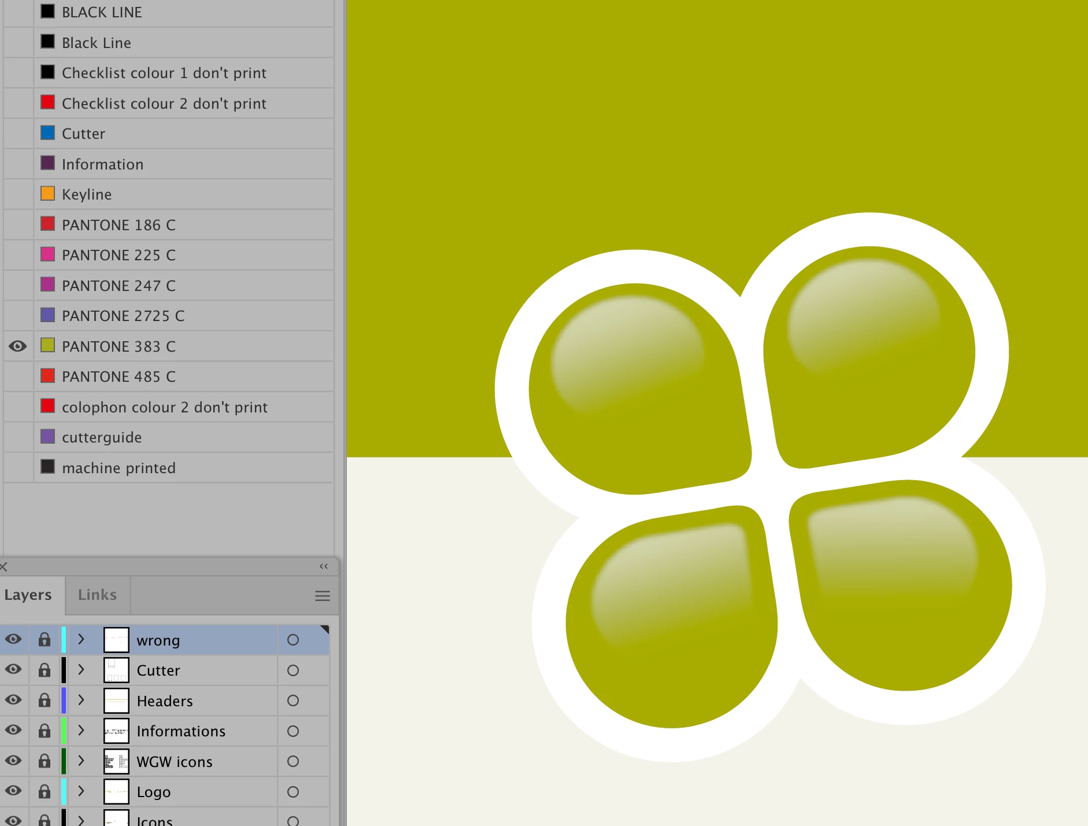This screenshot has width=1088, height=826.
Task: Switch to the Links tab
Action: click(x=97, y=595)
